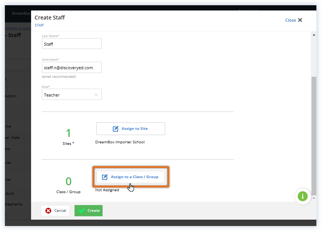This screenshot has height=232, width=322.
Task: Click the scrollbar up arrow
Action: pyautogui.click(x=314, y=35)
